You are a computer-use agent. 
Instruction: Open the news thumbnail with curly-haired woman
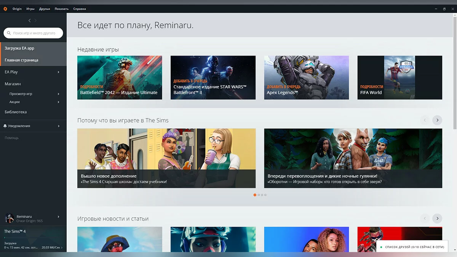click(x=307, y=239)
